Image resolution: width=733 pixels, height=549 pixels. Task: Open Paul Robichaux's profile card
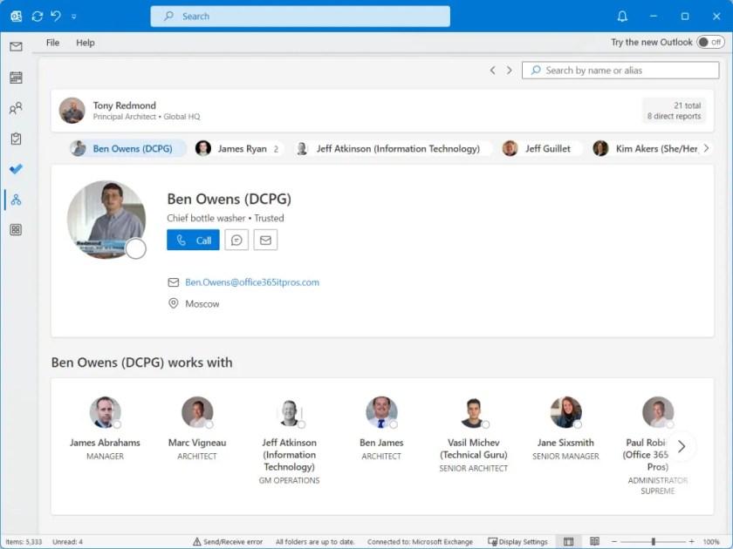(x=657, y=446)
